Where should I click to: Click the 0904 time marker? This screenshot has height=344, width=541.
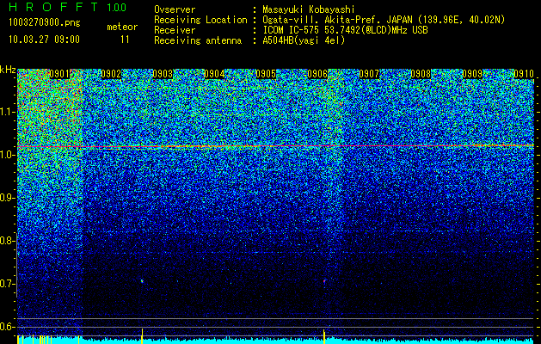coord(215,74)
